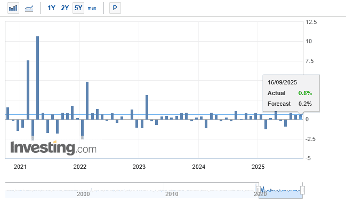Click the Actual value 0.6% in tooltip
Viewport: 346px width, 203px height.
(x=305, y=93)
